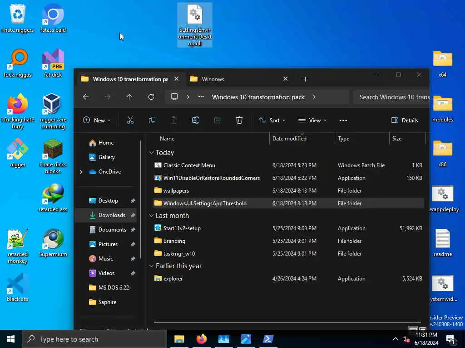Open Firefox from the taskbar
This screenshot has height=348, width=465.
coord(201,339)
